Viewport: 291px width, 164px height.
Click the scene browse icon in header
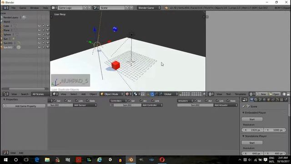pos(96,8)
